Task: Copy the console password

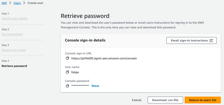Action: pyautogui.click(x=67, y=86)
